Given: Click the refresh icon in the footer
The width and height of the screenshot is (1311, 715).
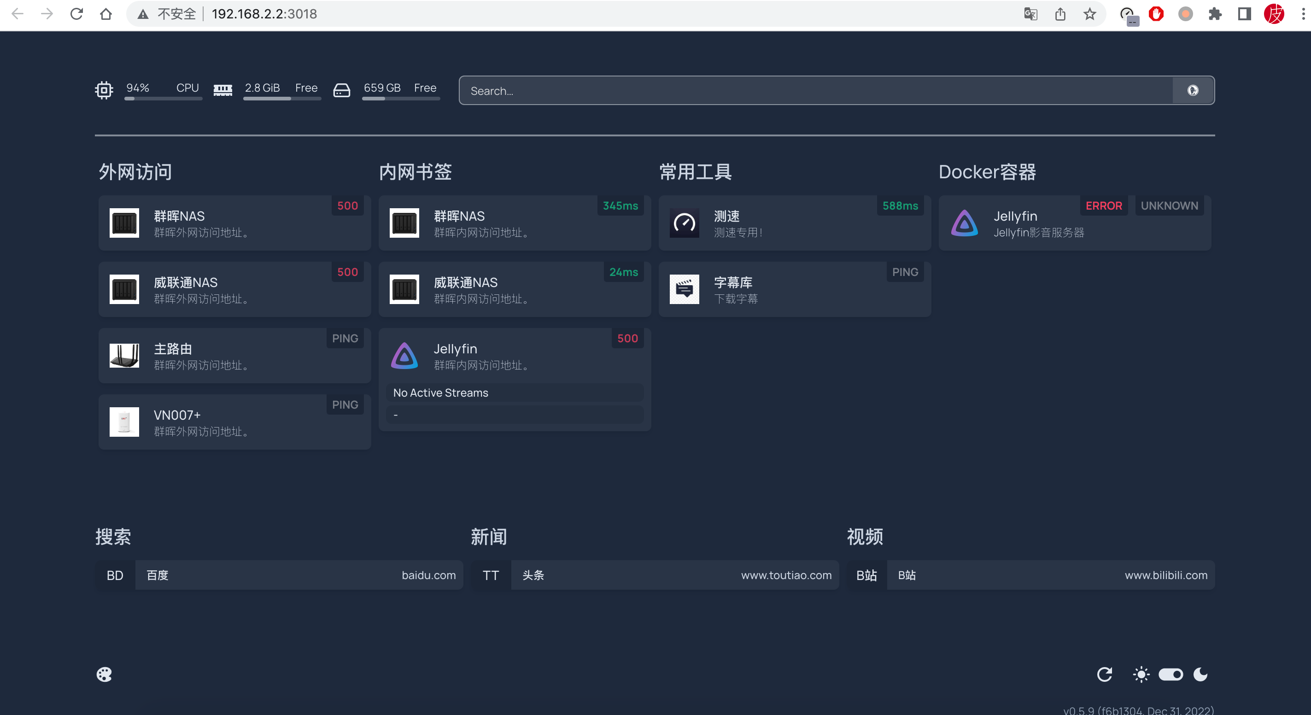Looking at the screenshot, I should (1106, 674).
